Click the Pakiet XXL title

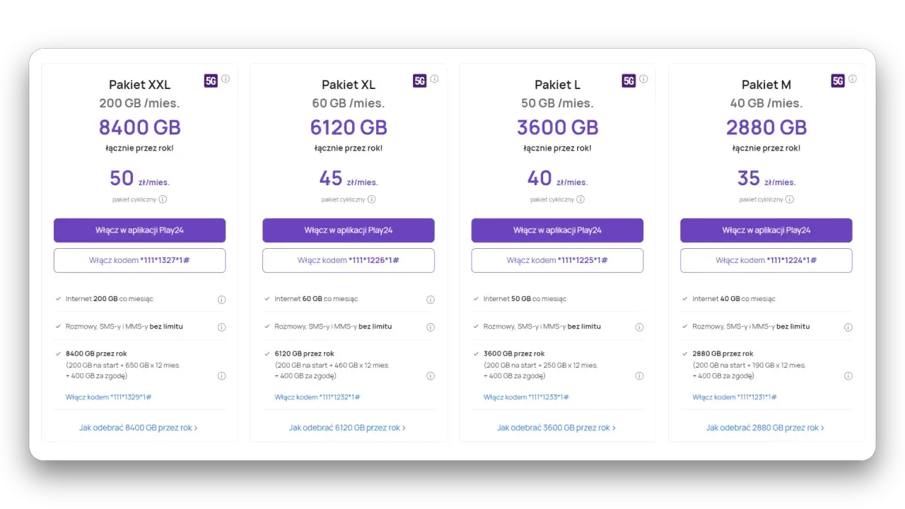tap(140, 85)
